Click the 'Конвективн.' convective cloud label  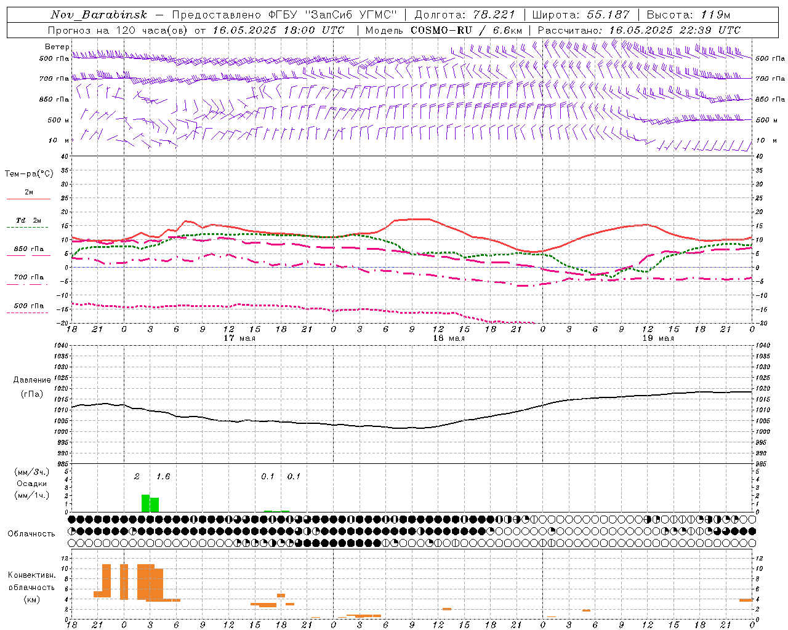[31, 575]
